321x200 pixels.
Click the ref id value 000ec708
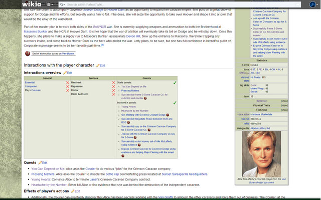tap(255, 123)
